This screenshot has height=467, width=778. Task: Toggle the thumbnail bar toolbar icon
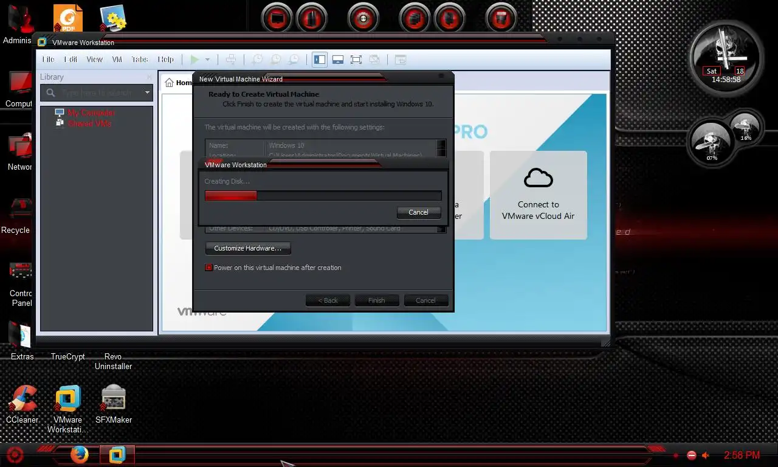point(338,60)
